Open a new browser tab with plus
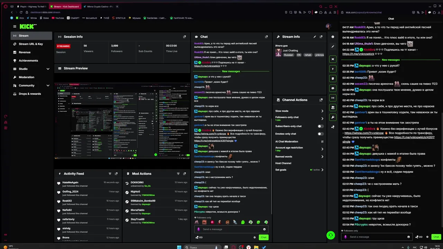The image size is (443, 249). (117, 7)
